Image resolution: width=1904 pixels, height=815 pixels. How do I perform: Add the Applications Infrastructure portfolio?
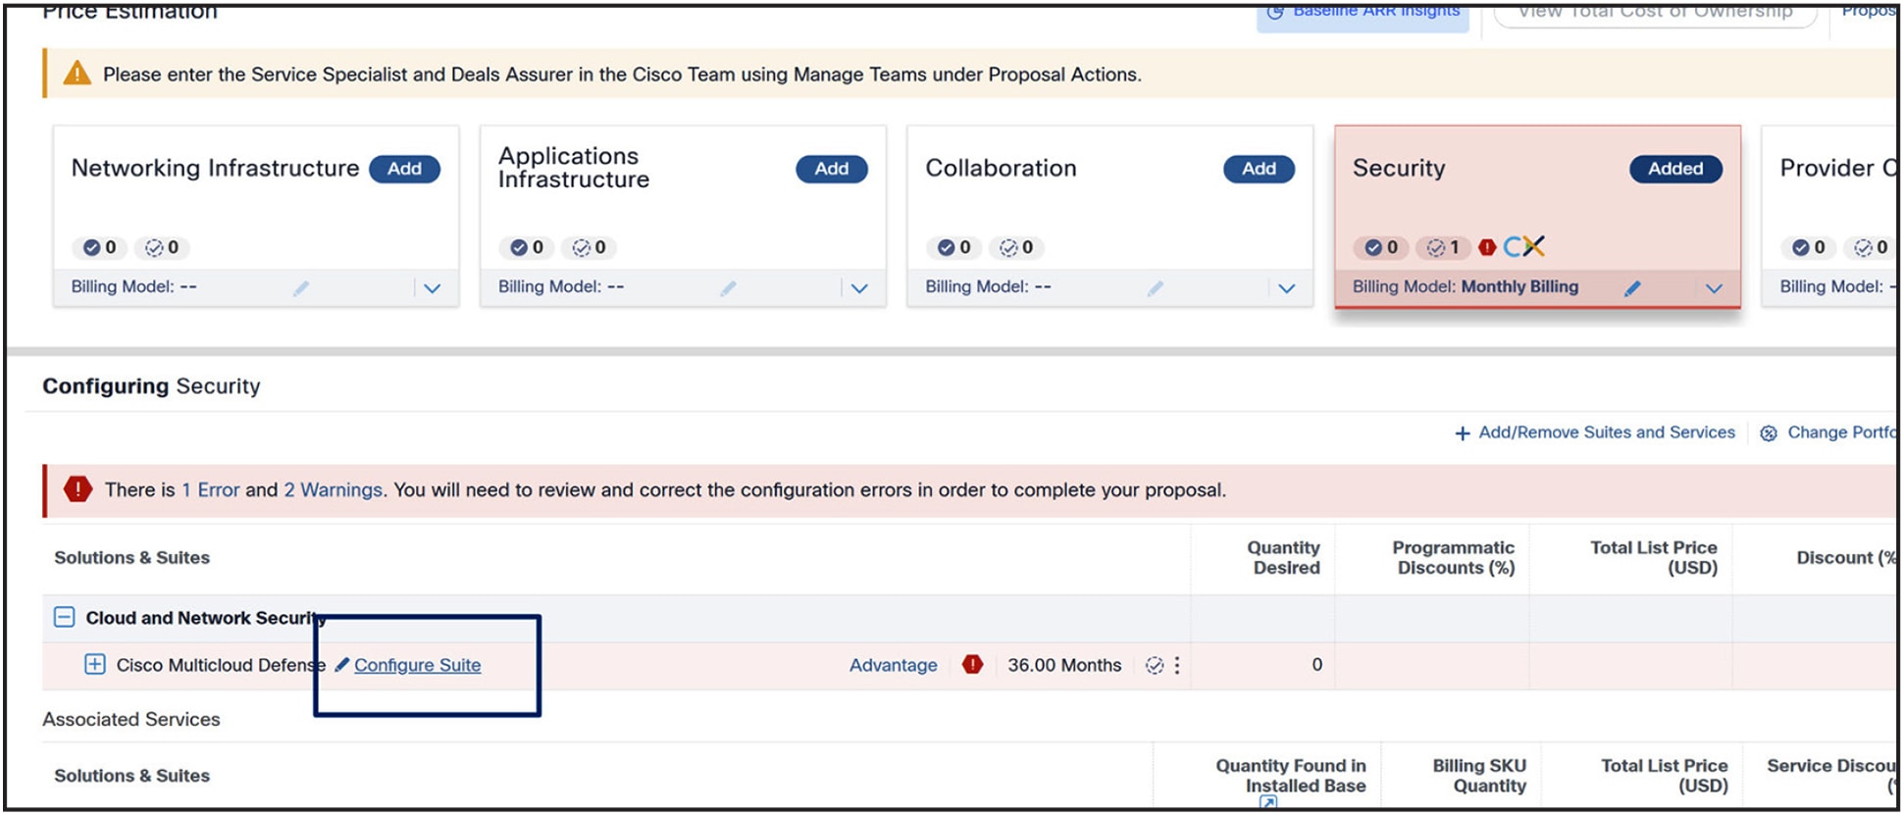tap(831, 169)
